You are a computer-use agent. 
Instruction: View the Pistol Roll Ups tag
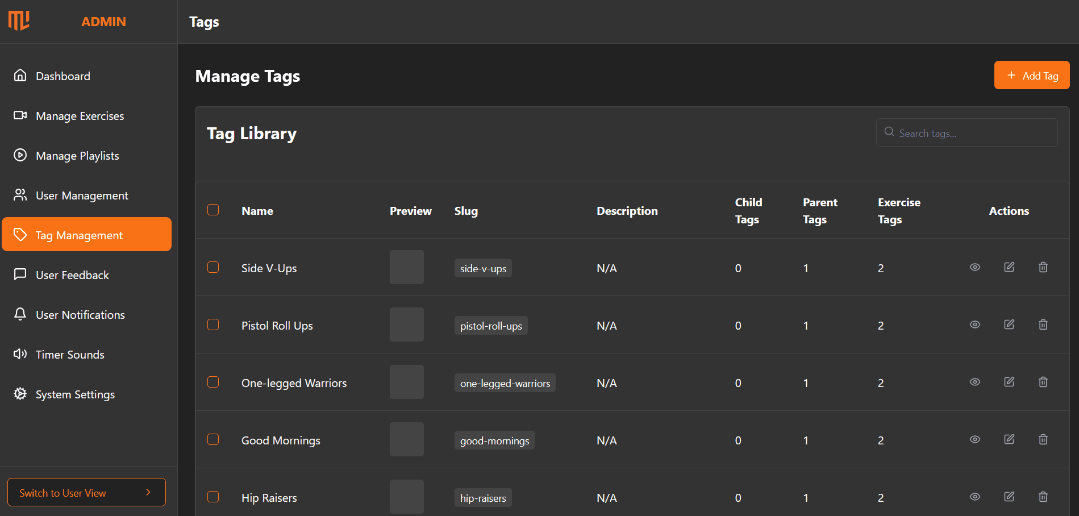click(x=975, y=324)
